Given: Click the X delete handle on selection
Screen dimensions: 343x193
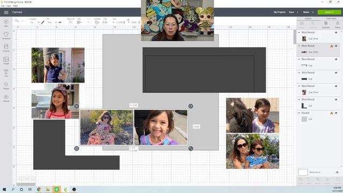Looking at the screenshot, I should coord(76,106).
